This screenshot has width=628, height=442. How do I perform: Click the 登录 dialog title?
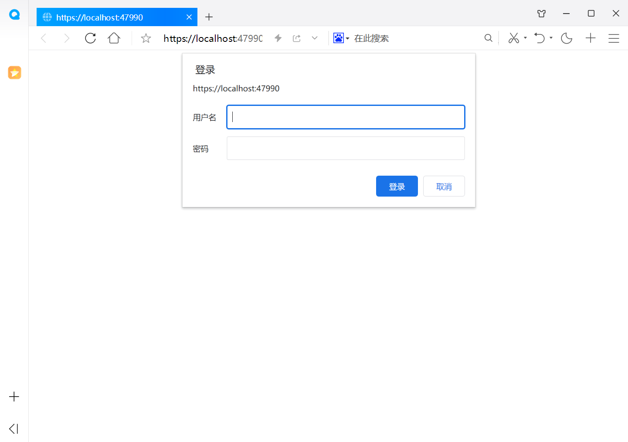point(205,70)
